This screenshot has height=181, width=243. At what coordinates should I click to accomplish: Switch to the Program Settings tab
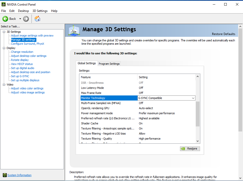pyautogui.click(x=109, y=64)
